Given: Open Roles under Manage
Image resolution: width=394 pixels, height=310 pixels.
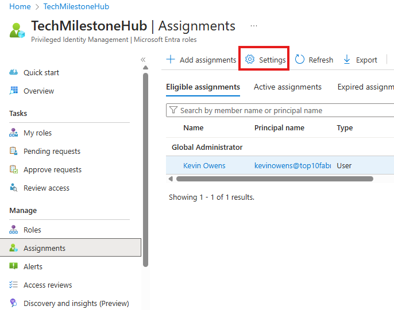Looking at the screenshot, I should pos(32,230).
